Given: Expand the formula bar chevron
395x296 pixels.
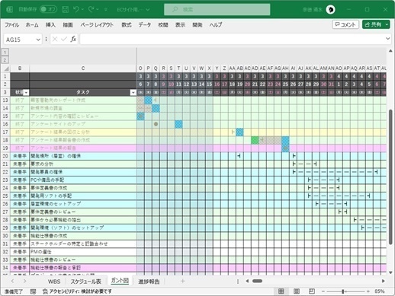Looking at the screenshot, I should click(387, 39).
